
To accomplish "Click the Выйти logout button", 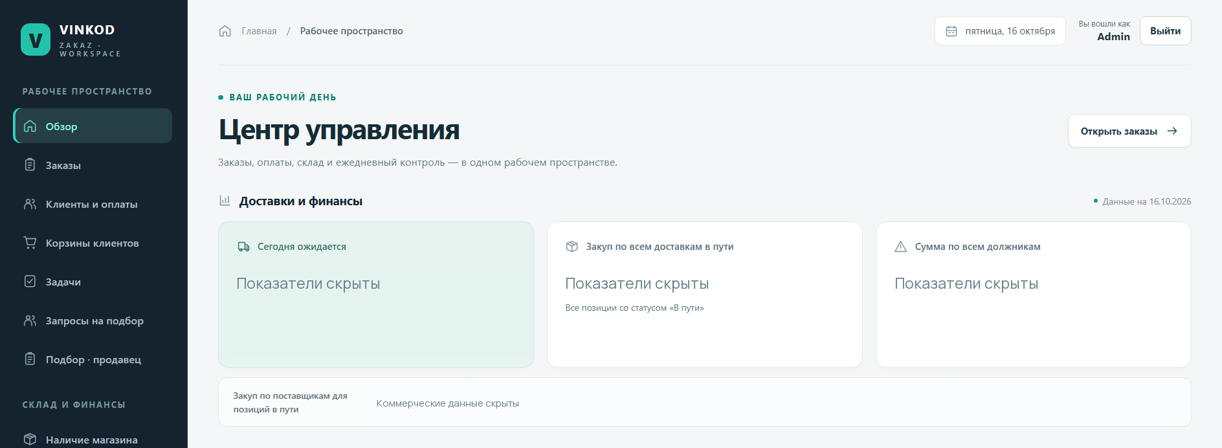I will (1165, 31).
